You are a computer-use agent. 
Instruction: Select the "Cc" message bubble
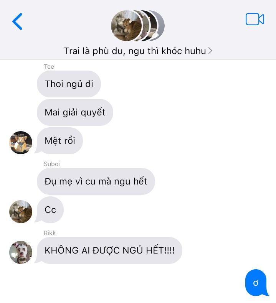click(50, 210)
